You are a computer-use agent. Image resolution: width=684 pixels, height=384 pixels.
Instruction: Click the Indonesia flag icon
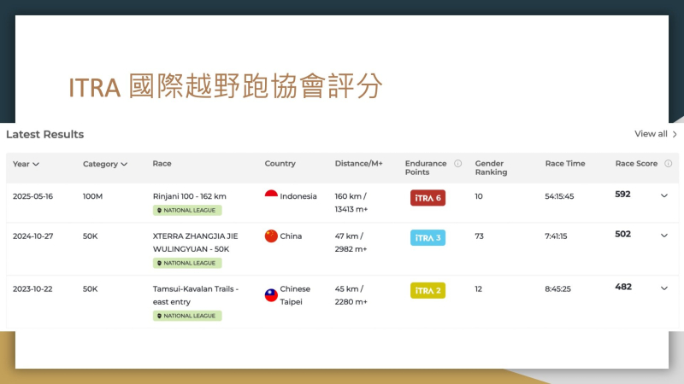(271, 196)
